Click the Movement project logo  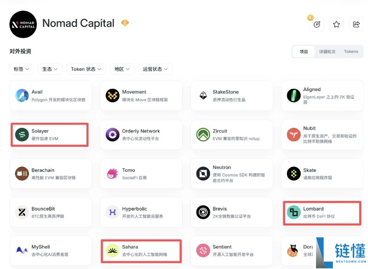coord(112,96)
